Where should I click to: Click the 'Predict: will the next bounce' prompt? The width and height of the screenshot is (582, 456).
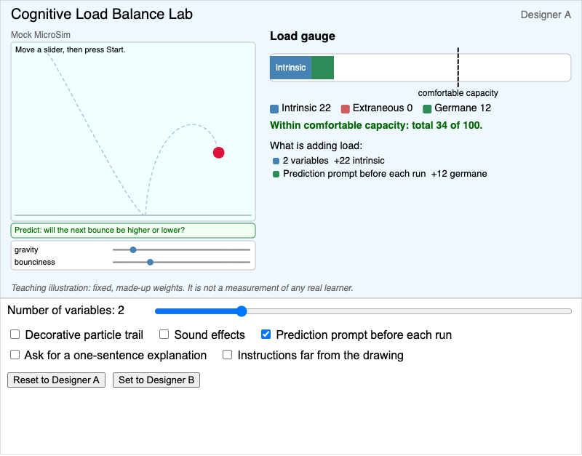point(133,231)
